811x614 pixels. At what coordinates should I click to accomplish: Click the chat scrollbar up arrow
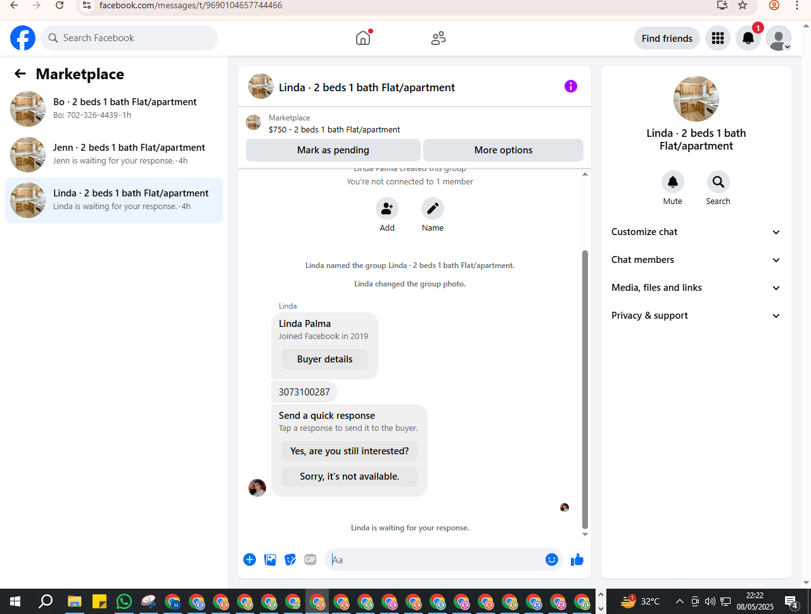click(585, 174)
